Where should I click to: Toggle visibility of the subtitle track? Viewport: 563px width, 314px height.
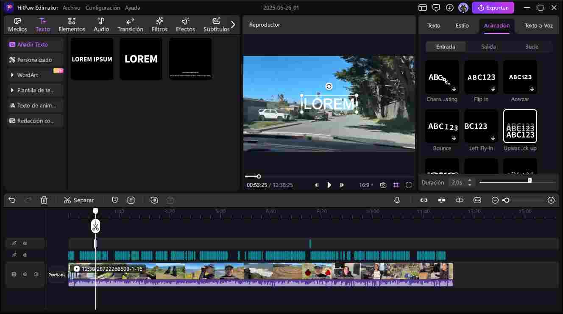tap(25, 255)
